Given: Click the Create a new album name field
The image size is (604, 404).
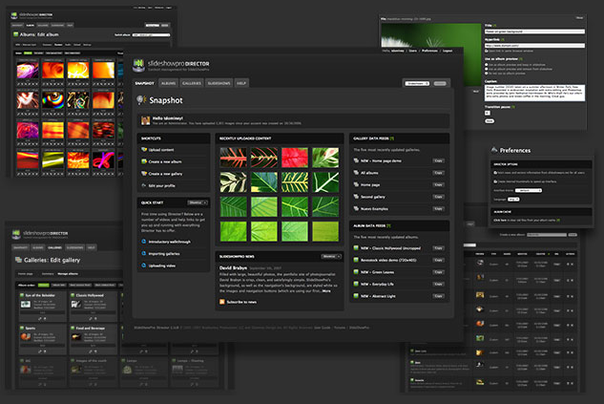Looking at the screenshot, I should (x=547, y=234).
